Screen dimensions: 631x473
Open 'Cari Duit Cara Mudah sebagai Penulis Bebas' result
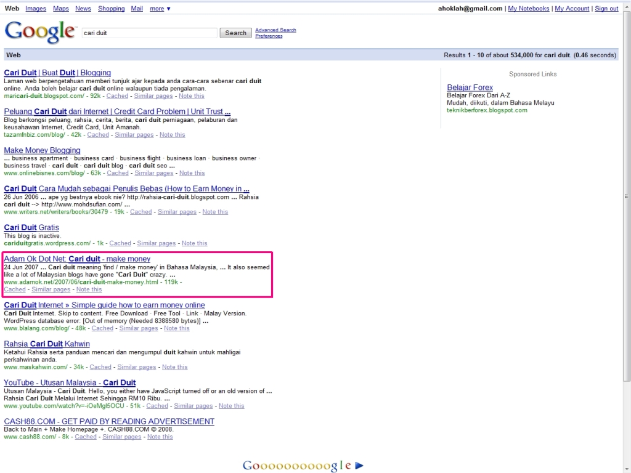pos(126,188)
